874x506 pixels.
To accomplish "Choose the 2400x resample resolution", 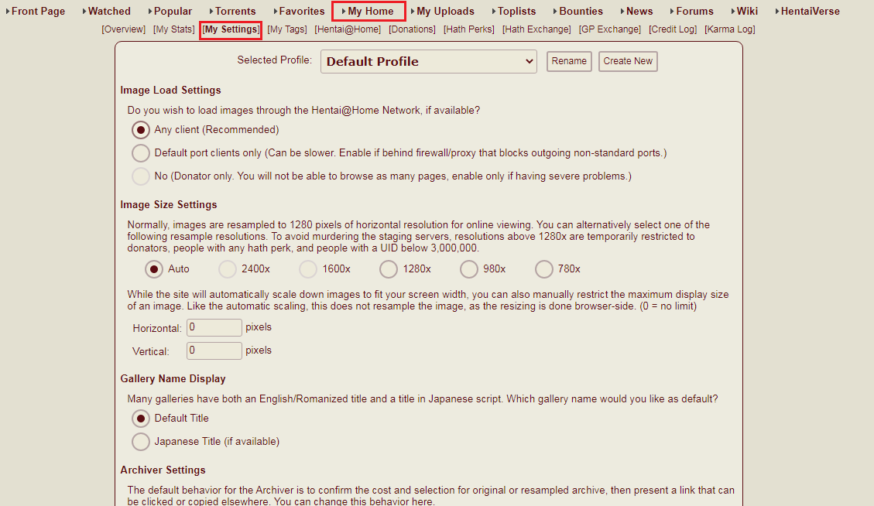I will [x=228, y=269].
